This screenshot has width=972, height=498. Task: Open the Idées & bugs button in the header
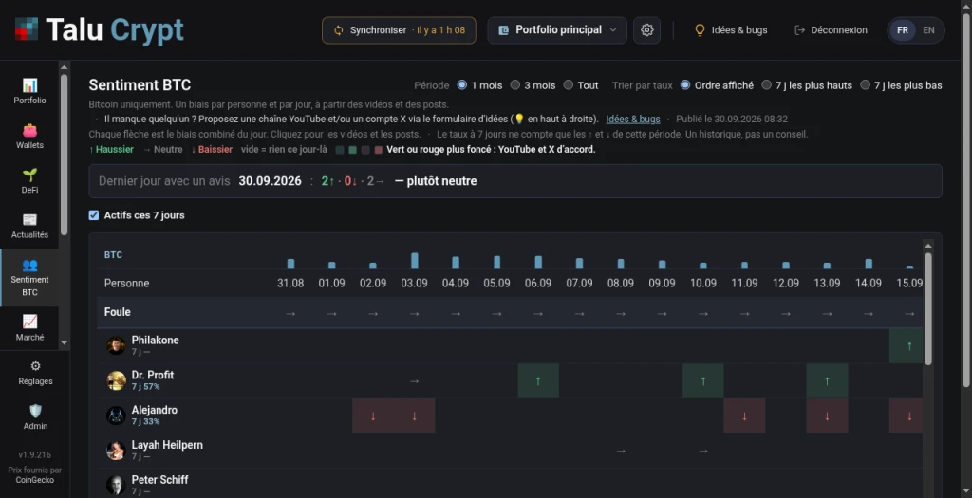click(x=731, y=29)
